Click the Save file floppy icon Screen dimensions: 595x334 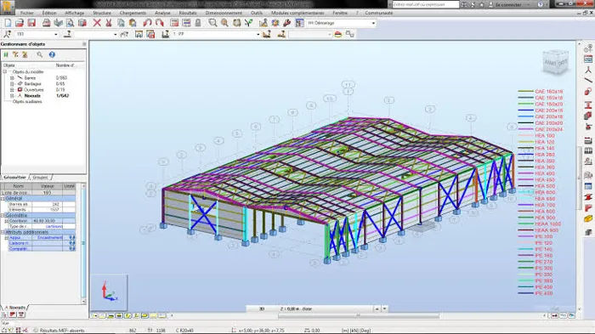(31, 23)
